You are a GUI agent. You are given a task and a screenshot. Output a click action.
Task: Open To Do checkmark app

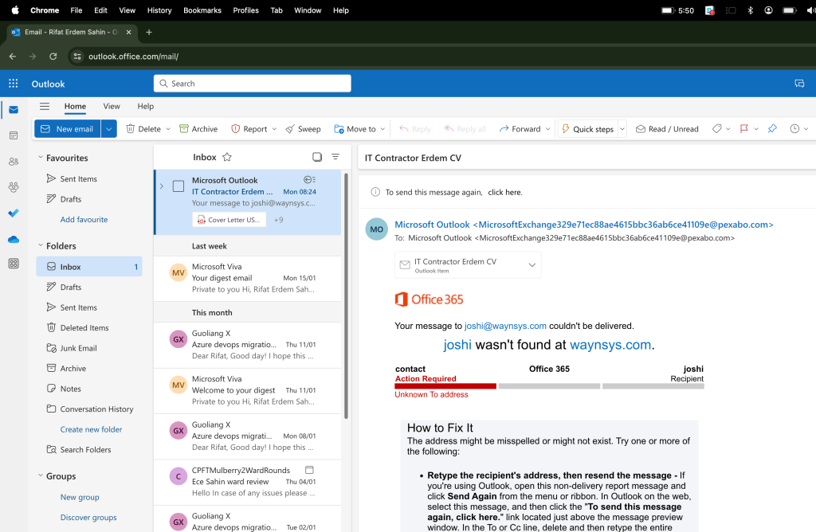14,213
